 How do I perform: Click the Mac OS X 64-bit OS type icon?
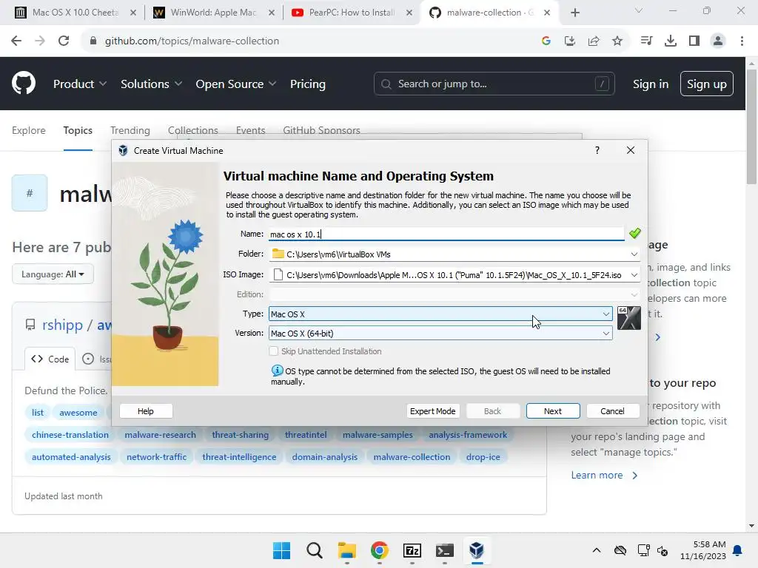coord(629,318)
